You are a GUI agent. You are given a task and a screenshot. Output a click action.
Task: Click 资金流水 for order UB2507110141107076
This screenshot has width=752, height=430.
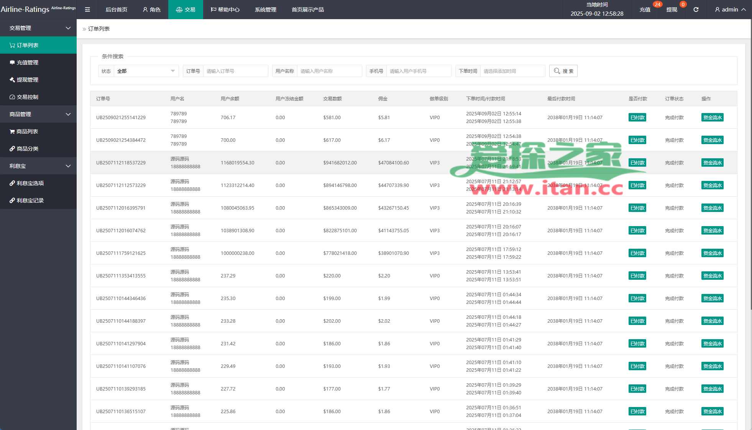click(x=713, y=366)
